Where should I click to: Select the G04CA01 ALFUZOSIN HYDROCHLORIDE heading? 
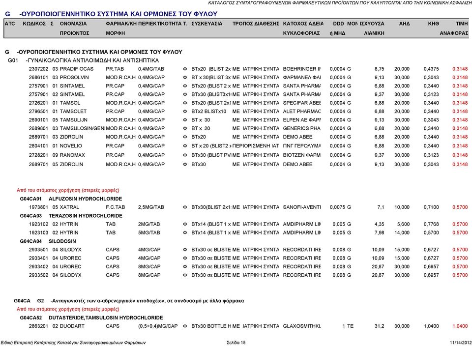tap(71, 199)
